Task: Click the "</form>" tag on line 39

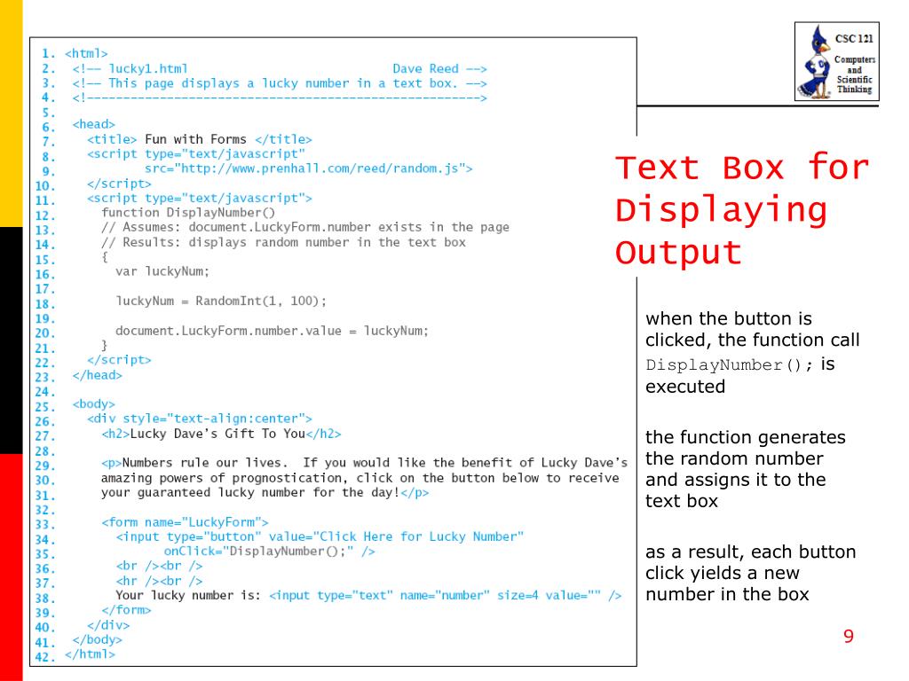Action: pos(126,610)
